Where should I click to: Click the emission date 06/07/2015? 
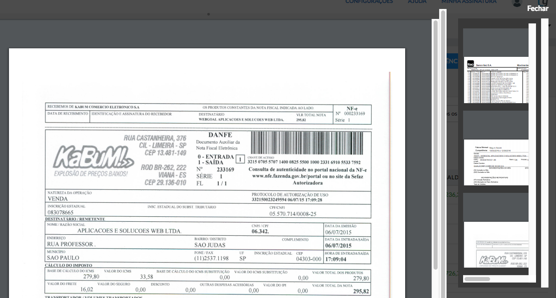pos(338,232)
